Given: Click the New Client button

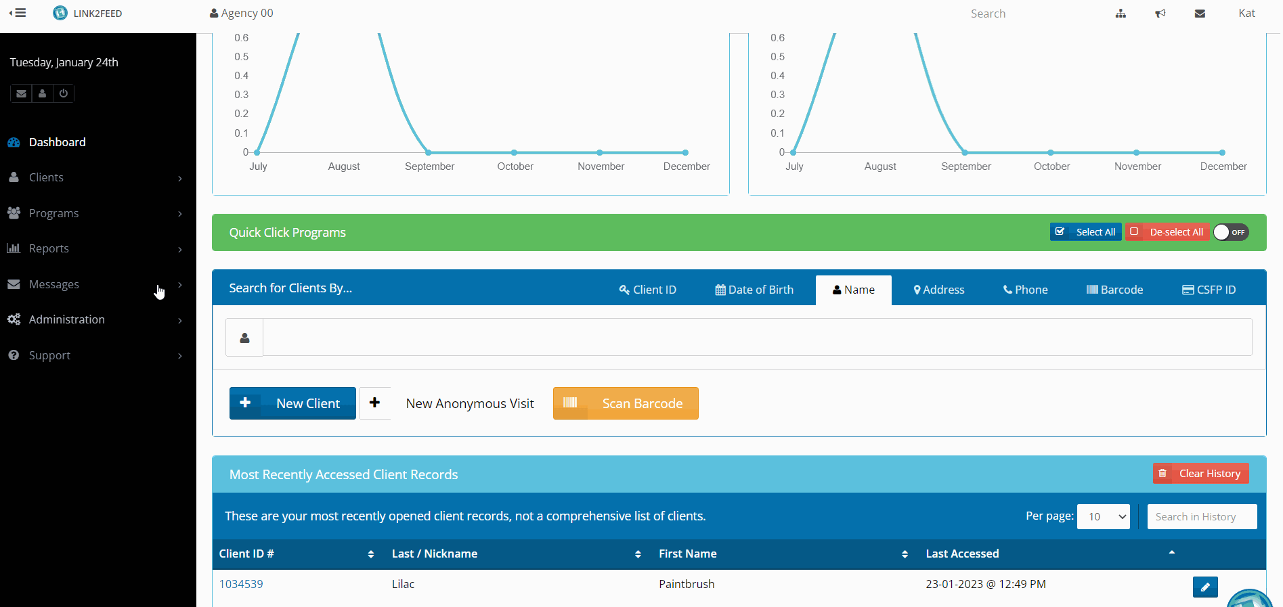Looking at the screenshot, I should tap(292, 403).
